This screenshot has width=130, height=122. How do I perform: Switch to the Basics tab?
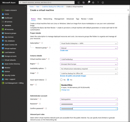tap(33, 19)
